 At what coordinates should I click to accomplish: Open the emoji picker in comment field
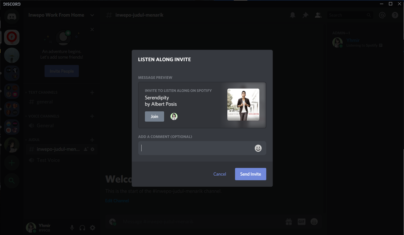(x=258, y=148)
